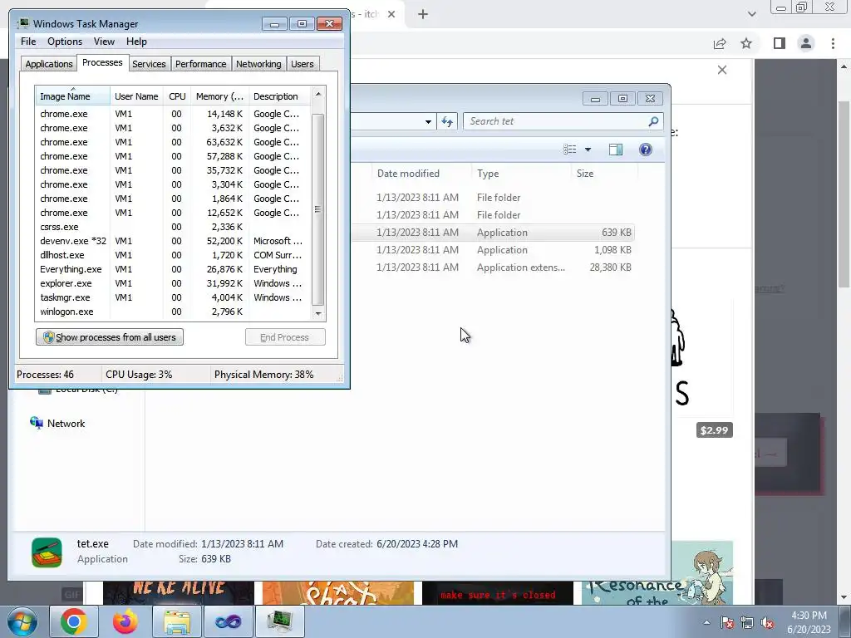Sort processes by Memory column

pos(219,96)
